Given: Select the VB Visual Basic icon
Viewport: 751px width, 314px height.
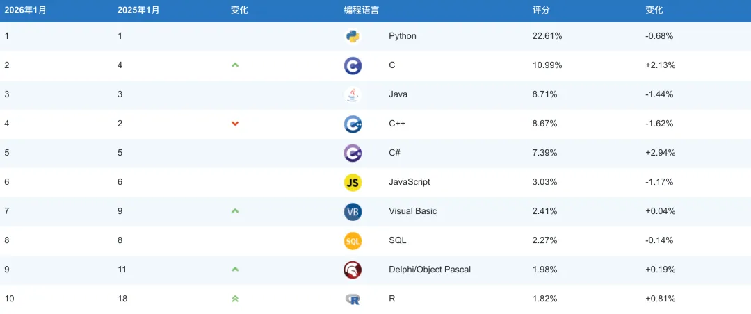Looking at the screenshot, I should 353,212.
